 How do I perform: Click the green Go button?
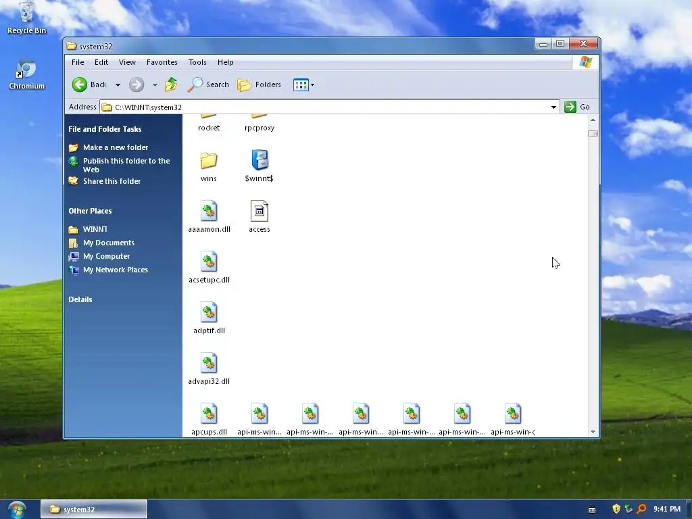pyautogui.click(x=577, y=107)
